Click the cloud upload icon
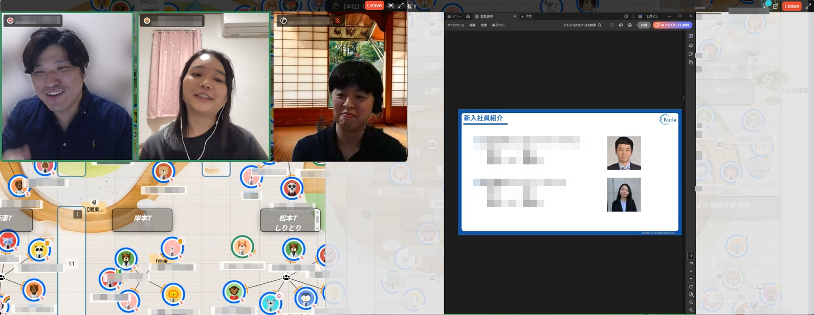The image size is (814, 315). [x=621, y=25]
